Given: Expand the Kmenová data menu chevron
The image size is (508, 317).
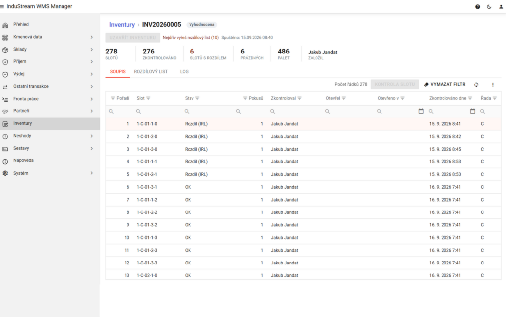Looking at the screenshot, I should 92,37.
